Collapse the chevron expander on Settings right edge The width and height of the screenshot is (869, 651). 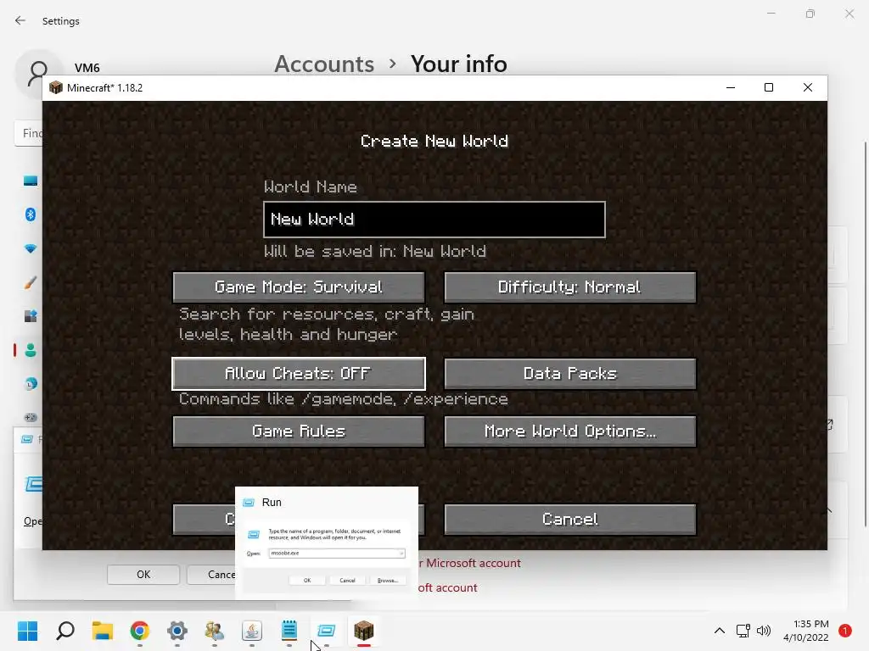tap(829, 510)
